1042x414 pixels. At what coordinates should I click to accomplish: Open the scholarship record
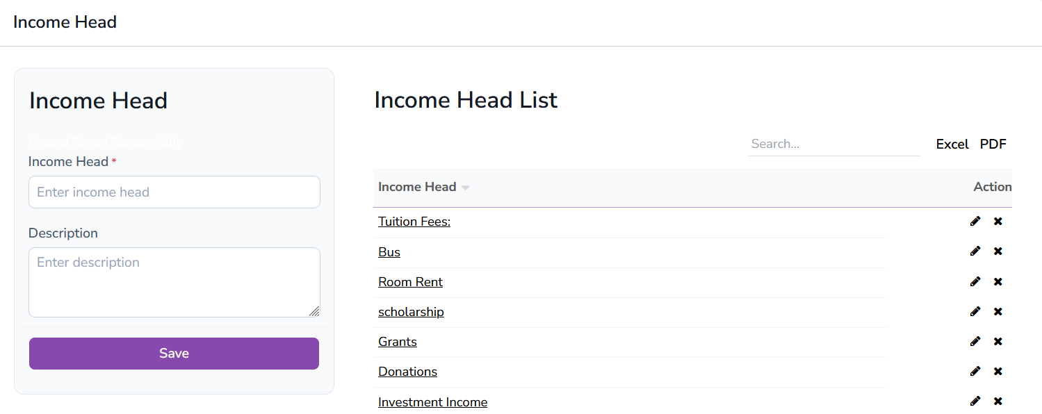pos(411,311)
